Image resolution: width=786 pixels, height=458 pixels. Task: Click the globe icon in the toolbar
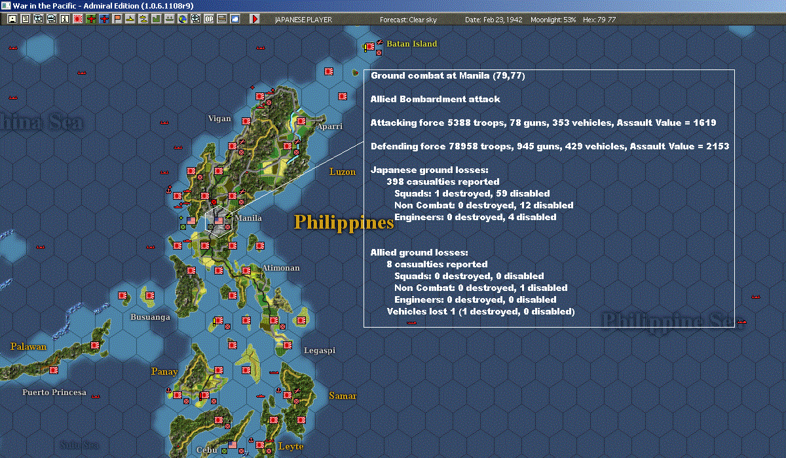point(181,19)
